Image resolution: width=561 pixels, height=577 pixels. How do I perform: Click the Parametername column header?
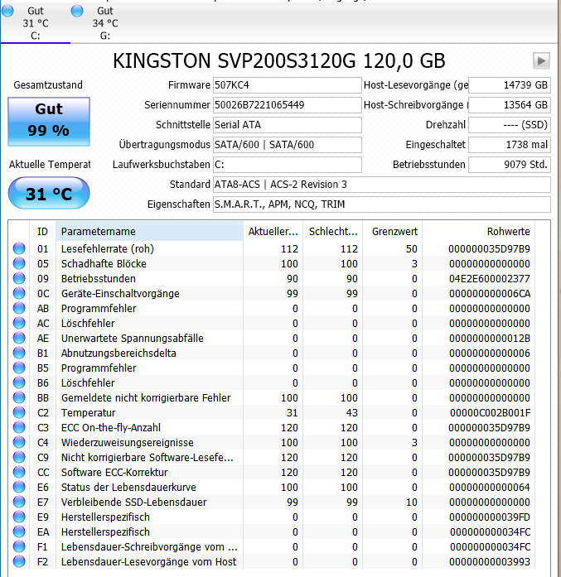[149, 232]
